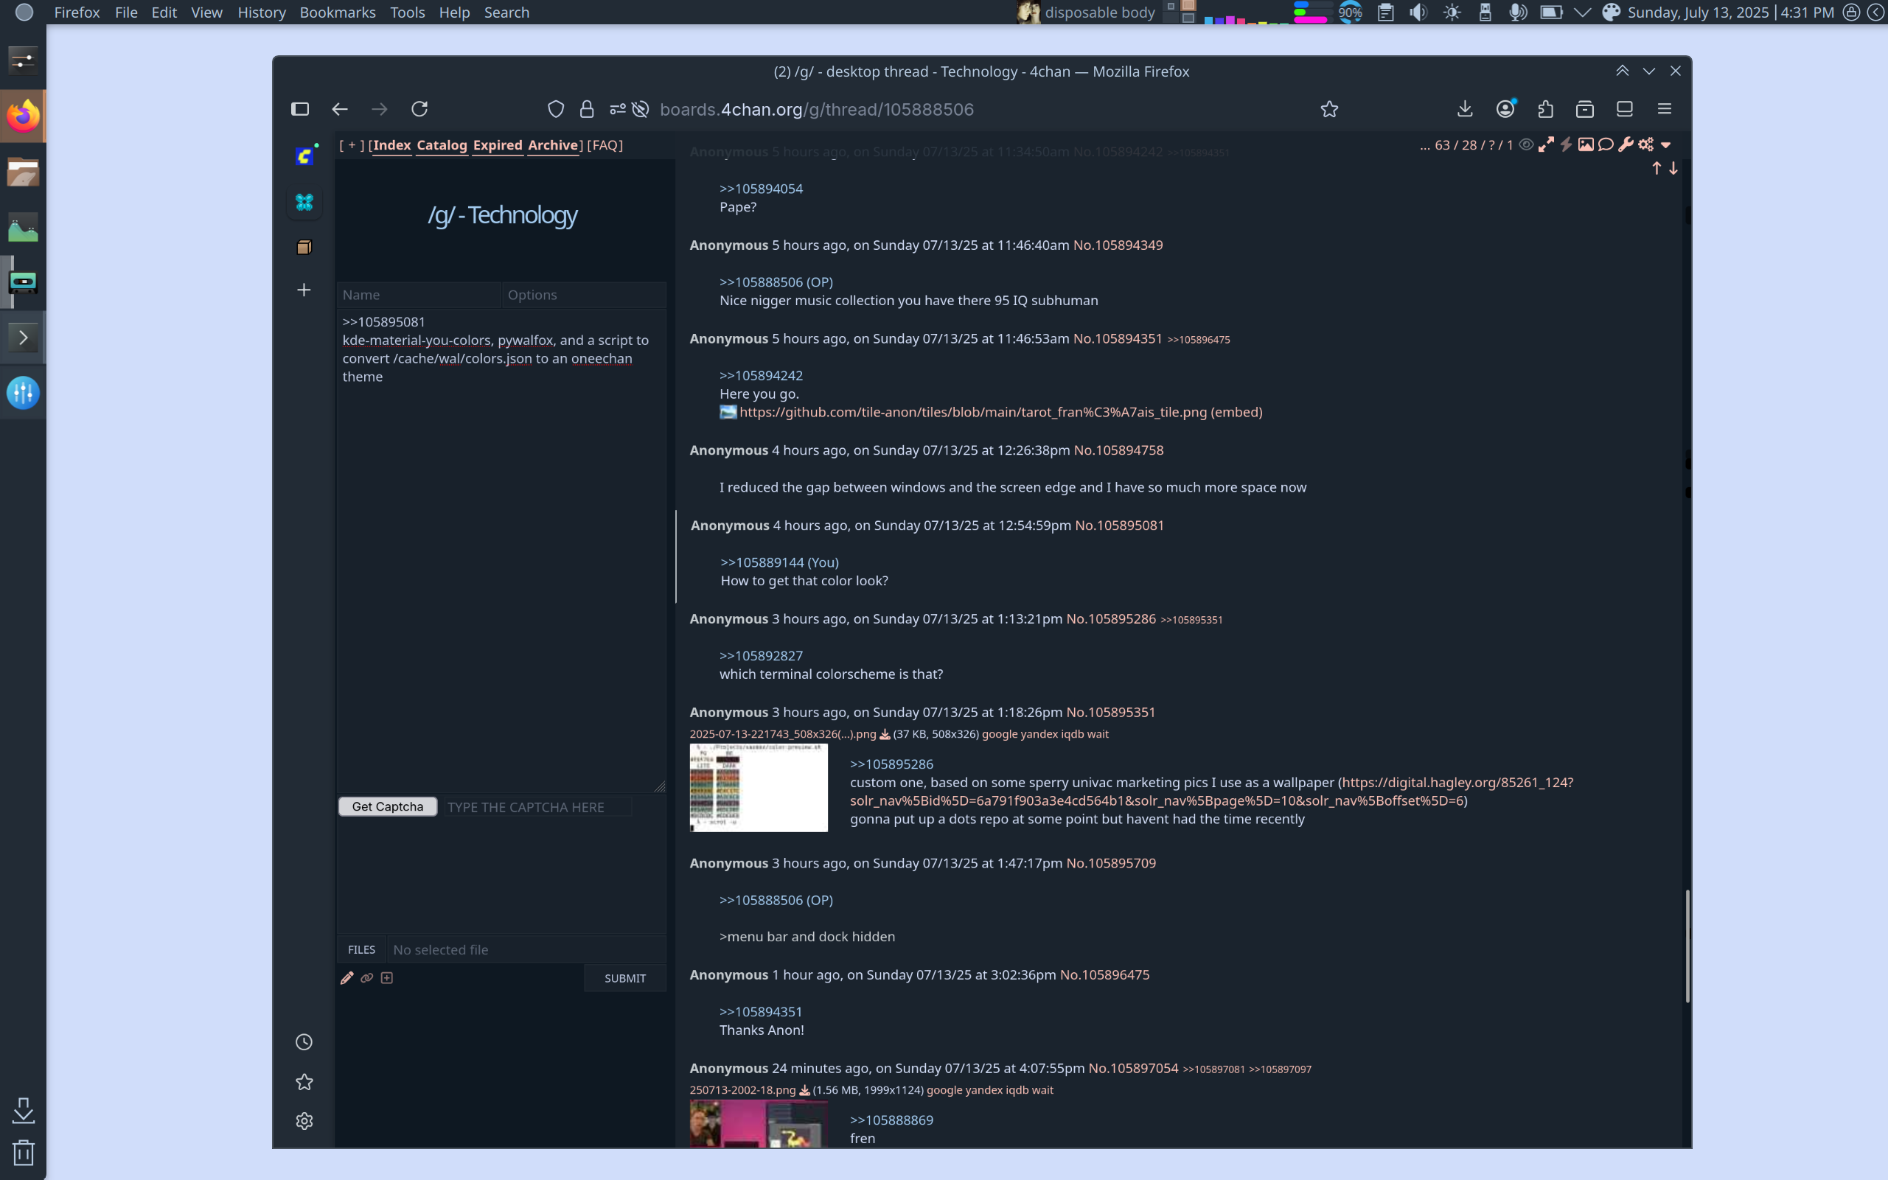Click the blocked autoplay icon in URL bar

point(641,109)
